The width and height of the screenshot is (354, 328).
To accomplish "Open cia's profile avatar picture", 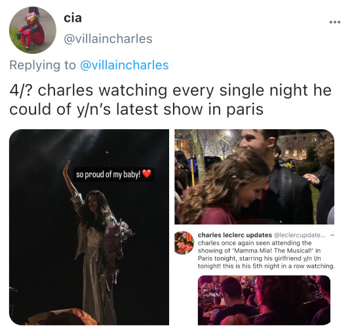I will coord(33,30).
